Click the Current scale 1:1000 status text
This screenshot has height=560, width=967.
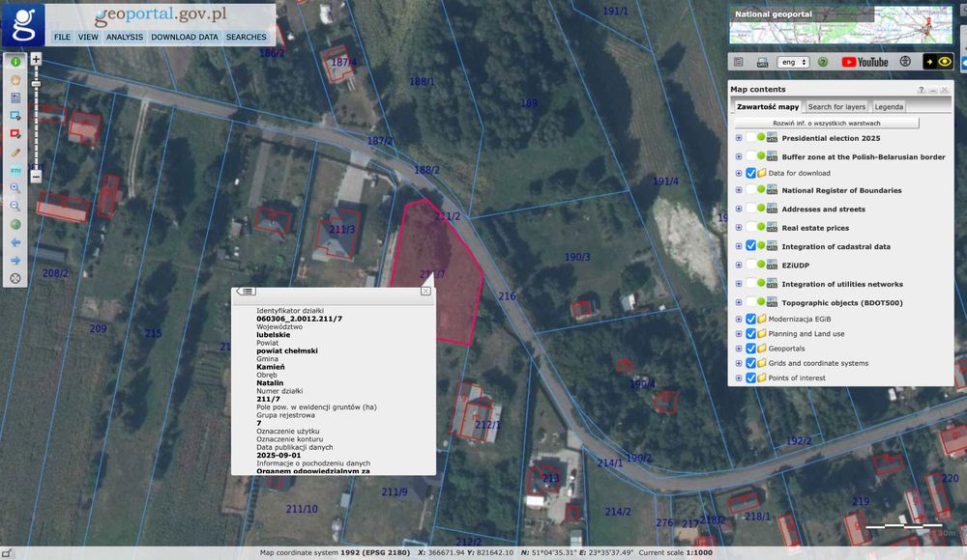675,552
